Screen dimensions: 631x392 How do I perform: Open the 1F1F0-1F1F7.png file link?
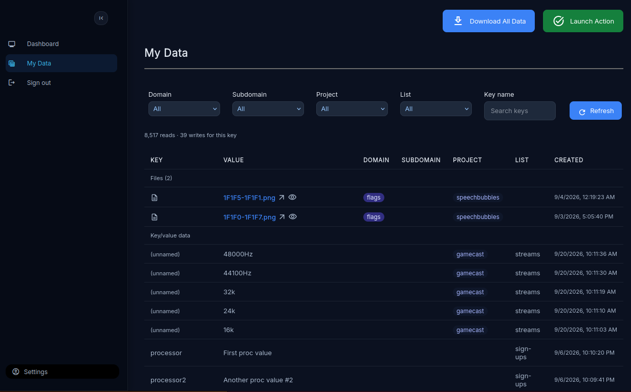[x=250, y=217]
